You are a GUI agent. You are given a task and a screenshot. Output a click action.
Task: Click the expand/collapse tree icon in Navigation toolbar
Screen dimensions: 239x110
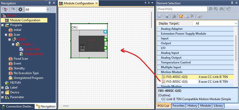[x=5, y=9]
